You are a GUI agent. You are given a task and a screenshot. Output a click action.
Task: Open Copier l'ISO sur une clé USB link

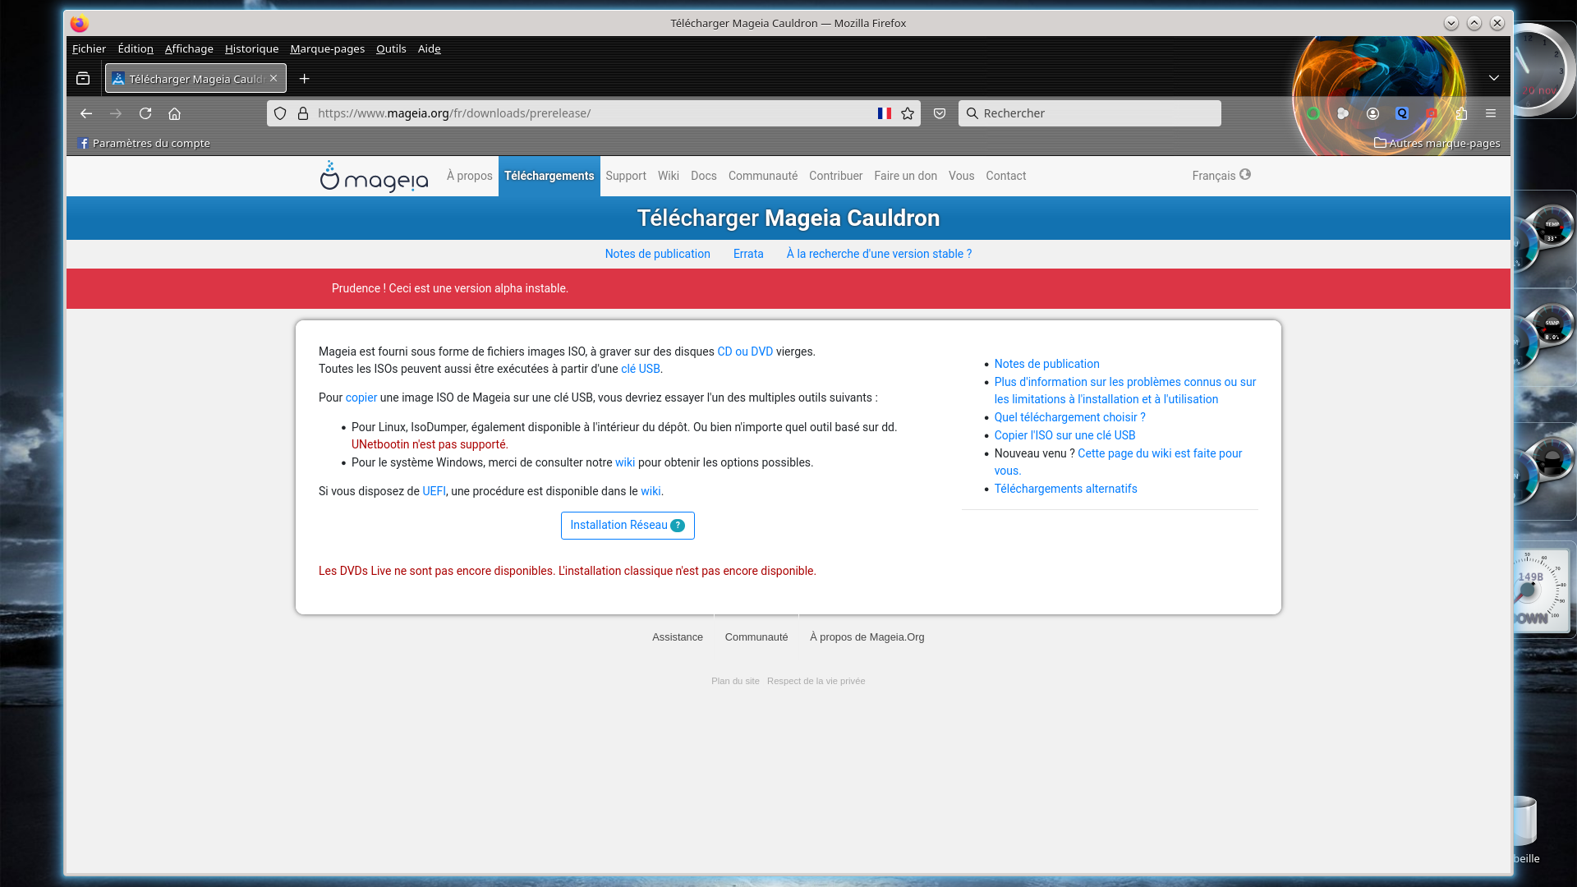1065,435
